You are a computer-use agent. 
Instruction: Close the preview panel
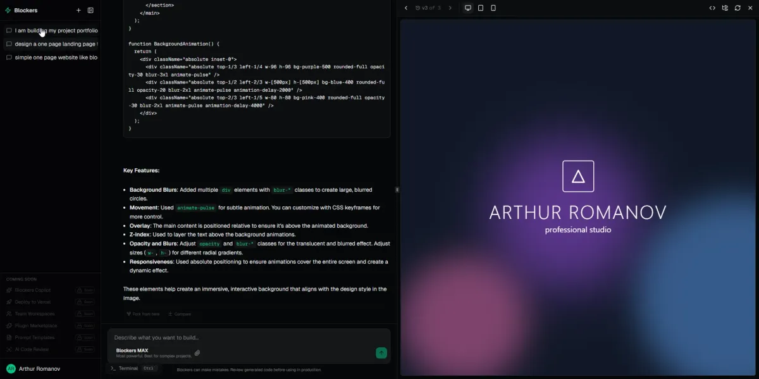(750, 8)
